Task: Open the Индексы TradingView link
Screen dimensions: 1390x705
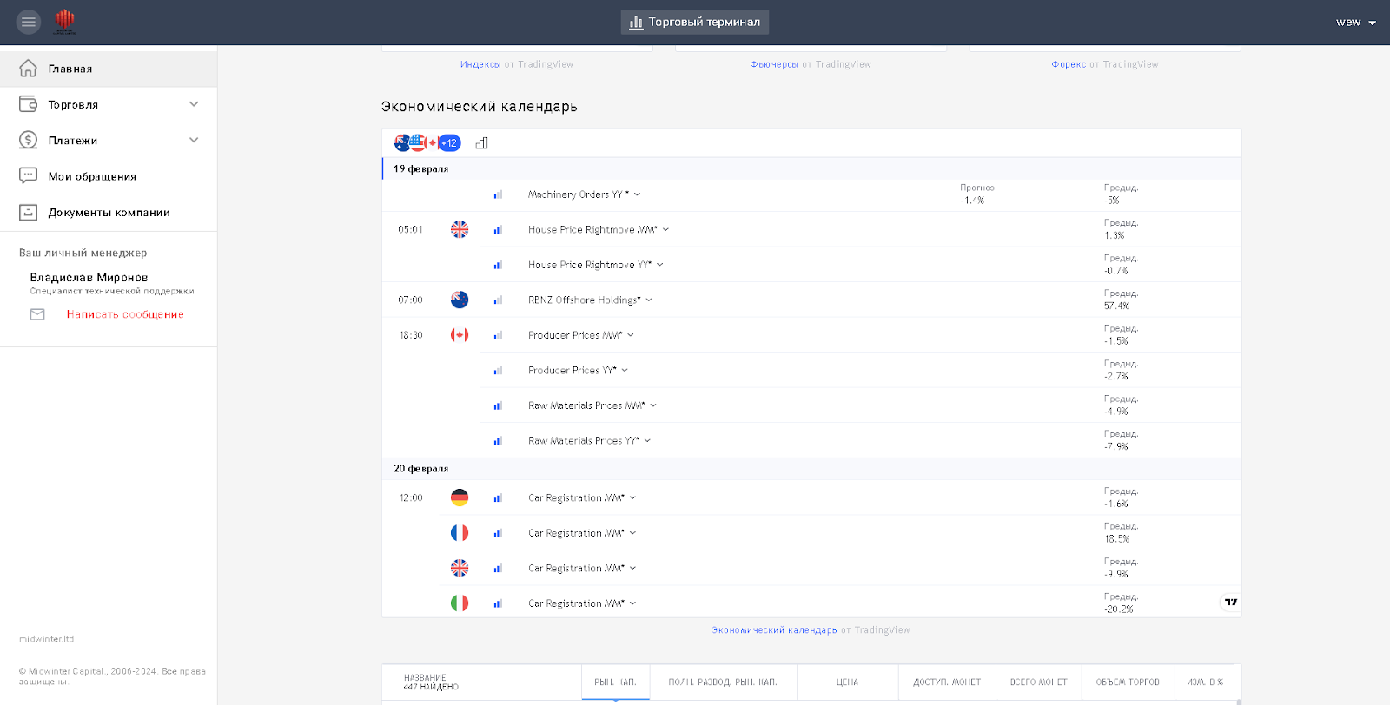Action: (480, 64)
